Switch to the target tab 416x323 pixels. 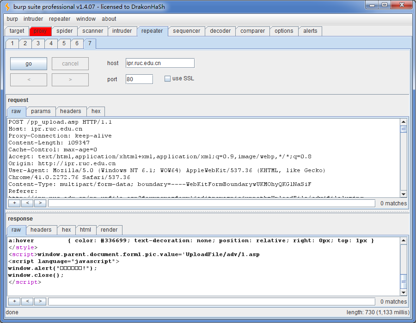17,31
